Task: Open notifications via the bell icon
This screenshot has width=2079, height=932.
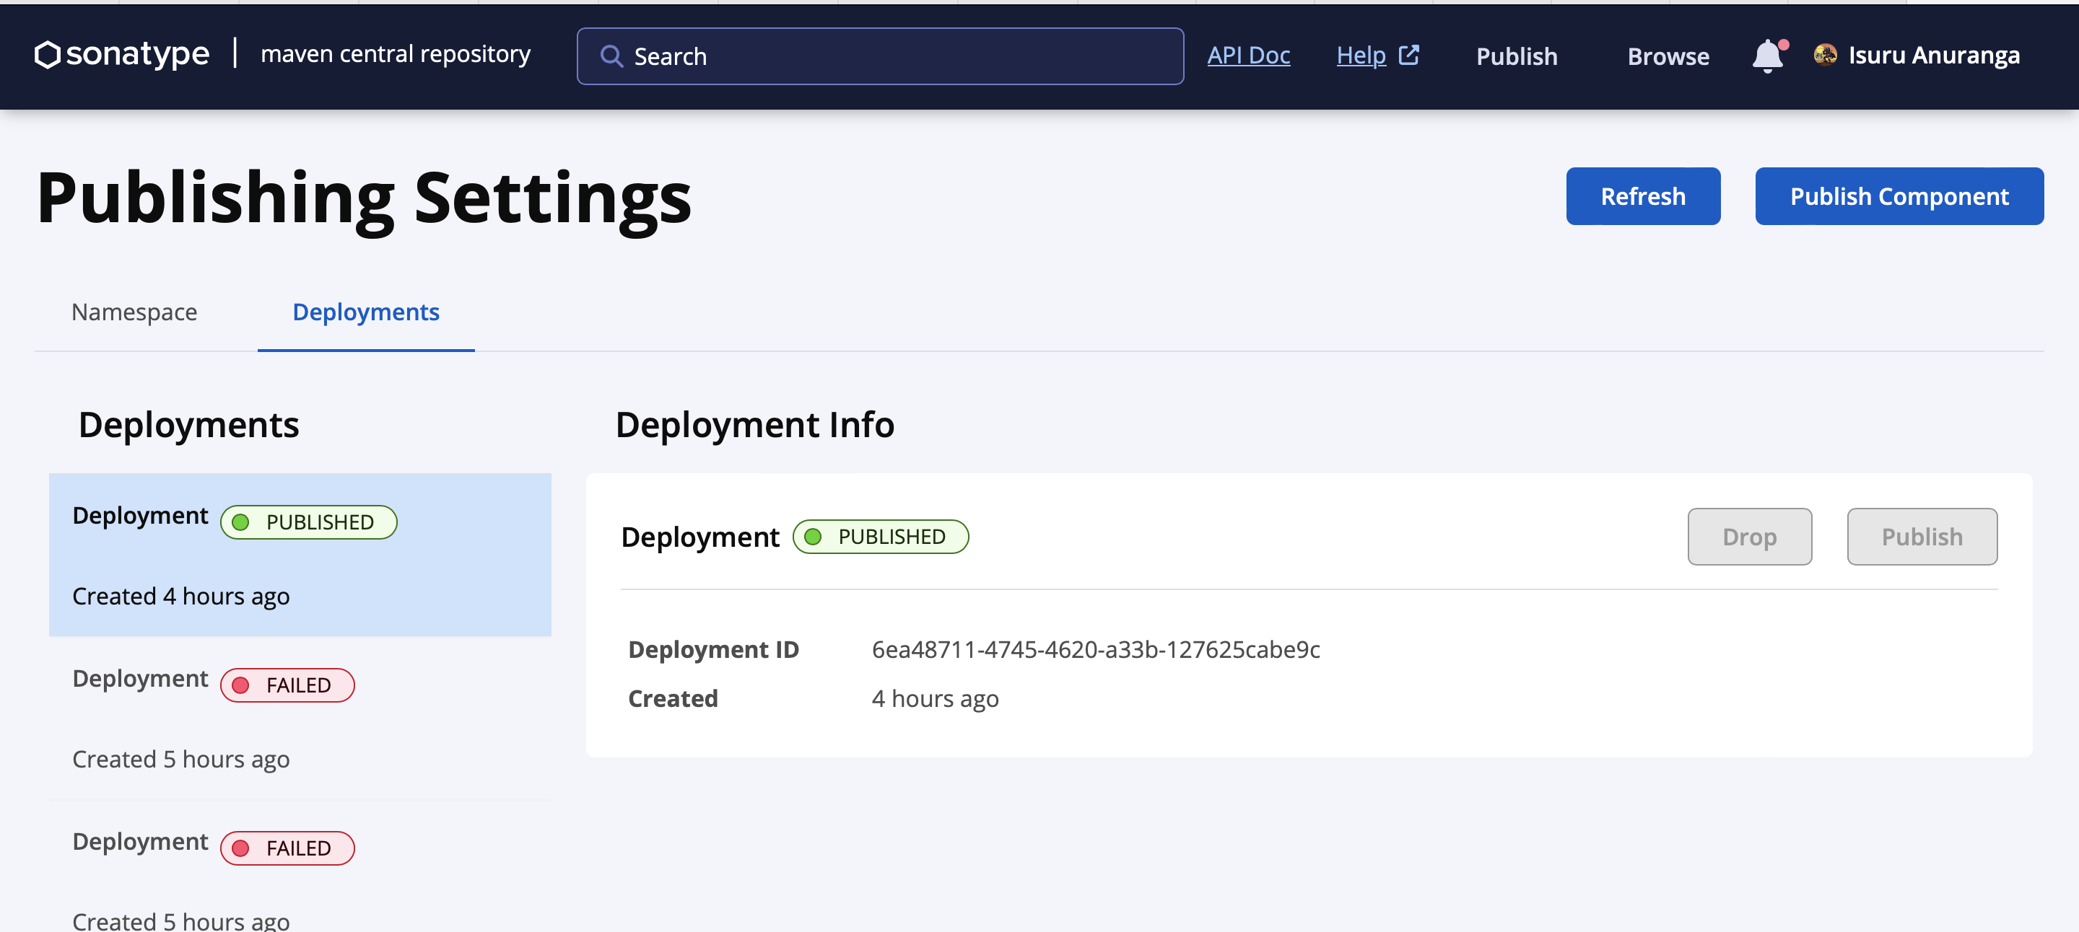Action: tap(1767, 56)
